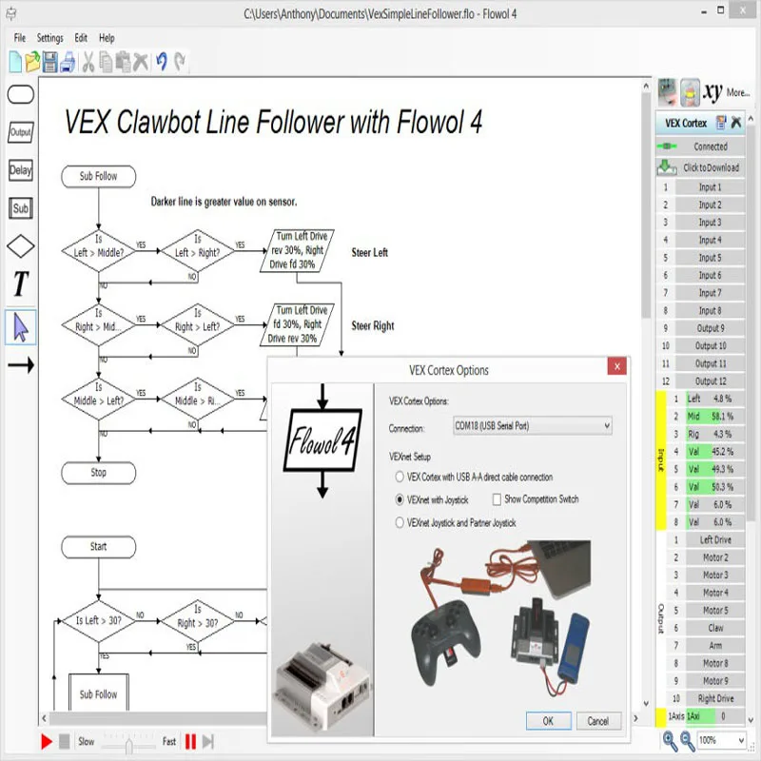Image resolution: width=761 pixels, height=761 pixels.
Task: Select the Text T tool
Action: (x=21, y=283)
